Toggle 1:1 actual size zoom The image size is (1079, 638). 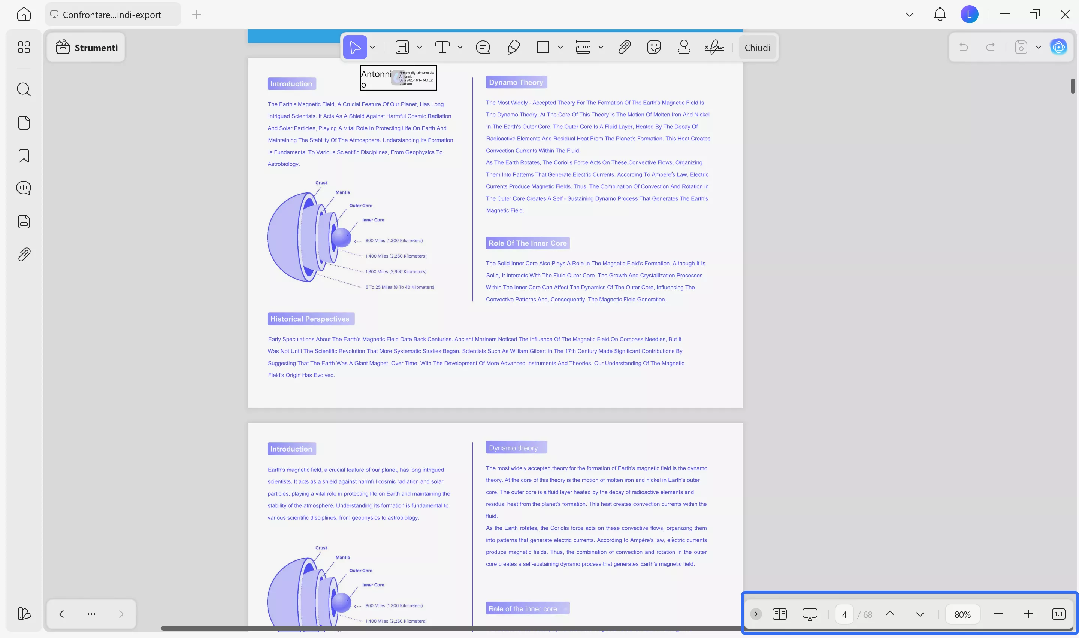(1058, 614)
